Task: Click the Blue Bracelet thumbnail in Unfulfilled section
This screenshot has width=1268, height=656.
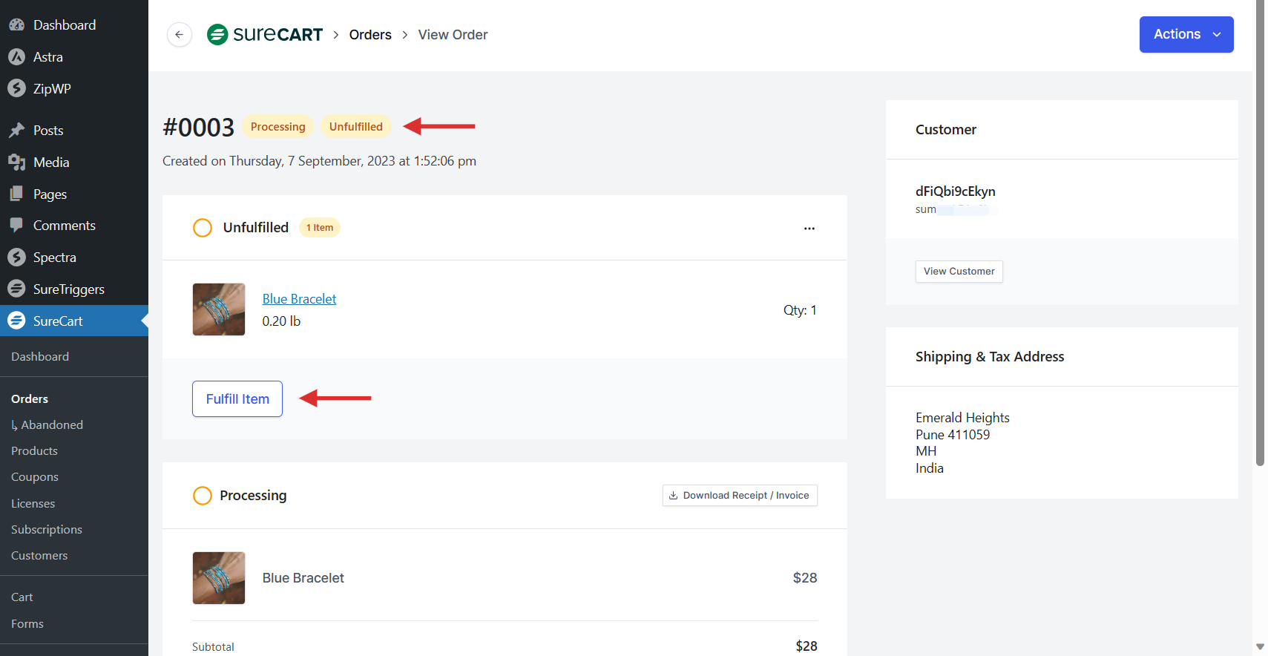Action: 219,309
